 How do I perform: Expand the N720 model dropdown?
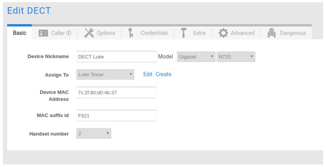tap(235, 57)
